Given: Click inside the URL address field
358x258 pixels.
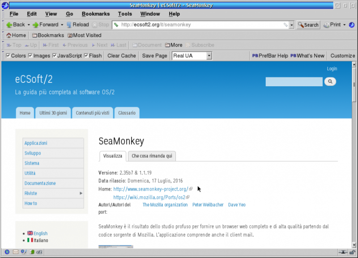Looking at the screenshot, I should tap(201, 25).
